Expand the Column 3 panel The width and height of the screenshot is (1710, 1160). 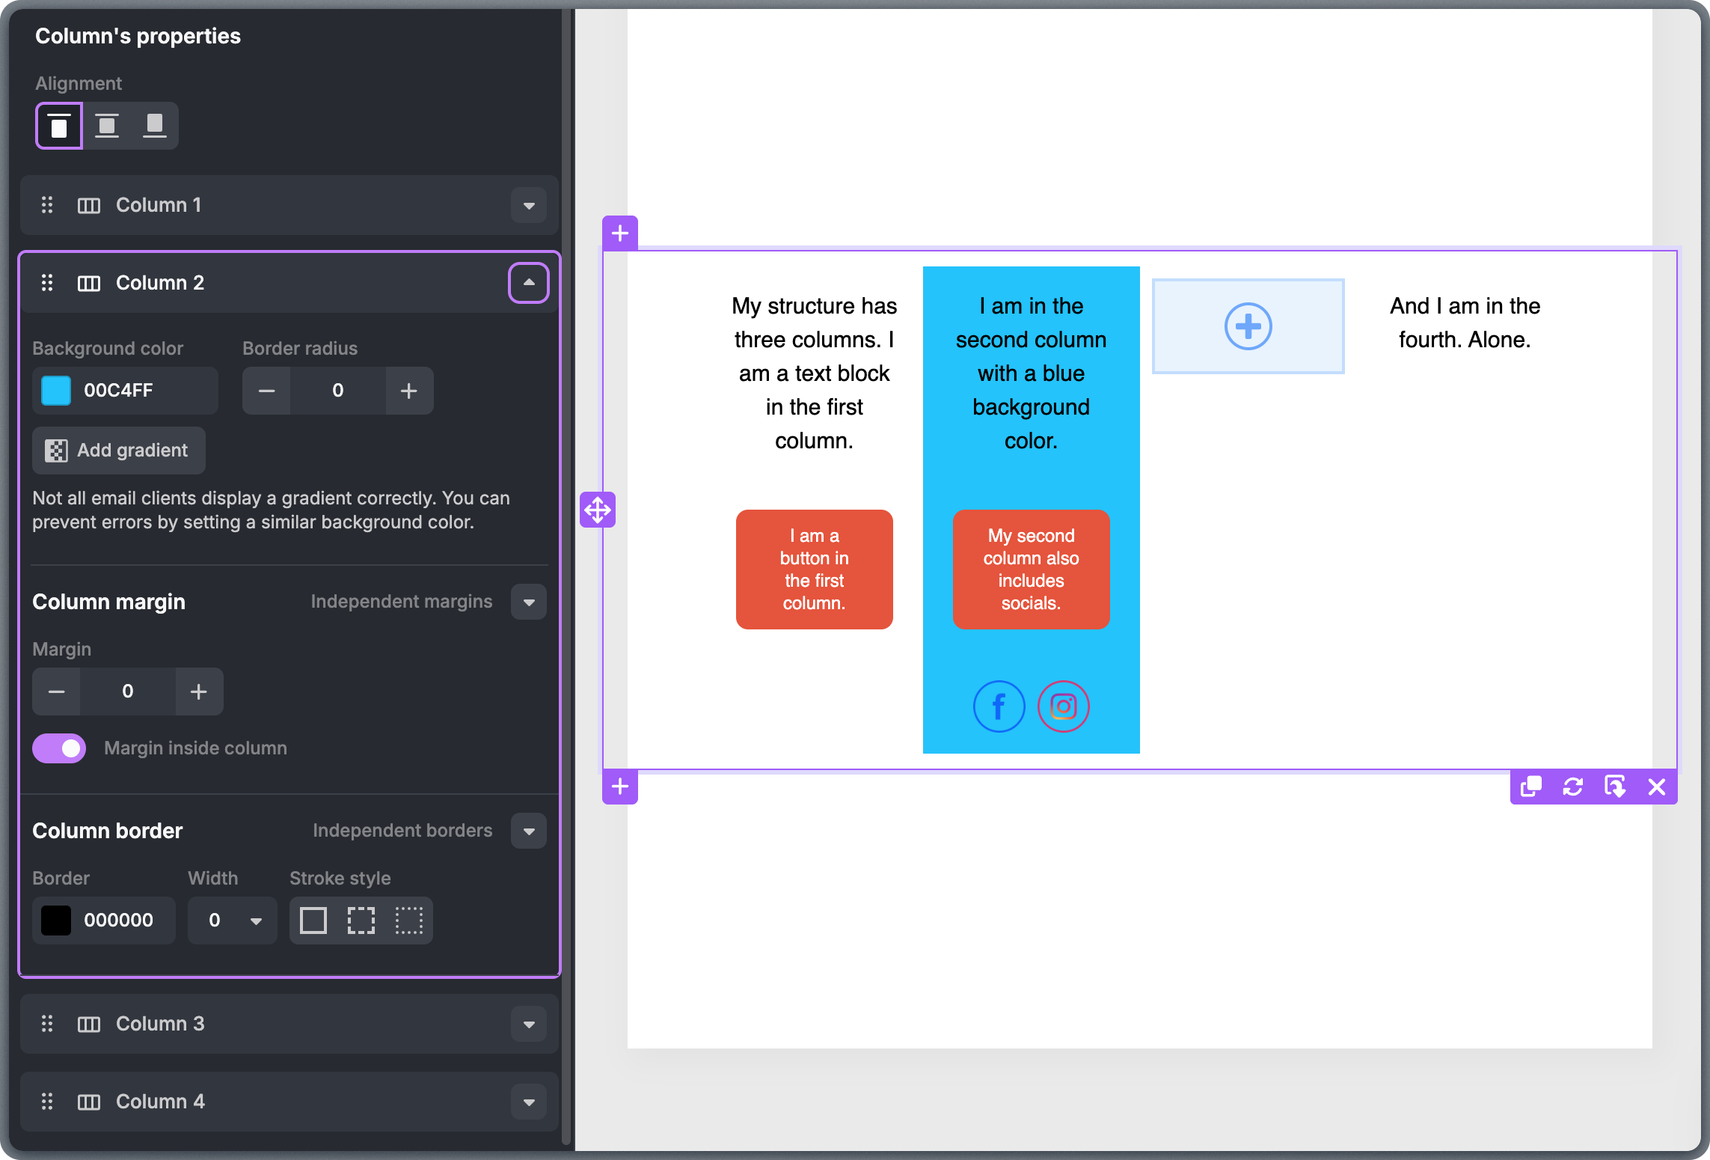pos(529,1024)
